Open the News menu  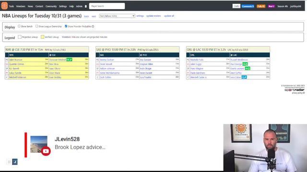click(x=30, y=6)
